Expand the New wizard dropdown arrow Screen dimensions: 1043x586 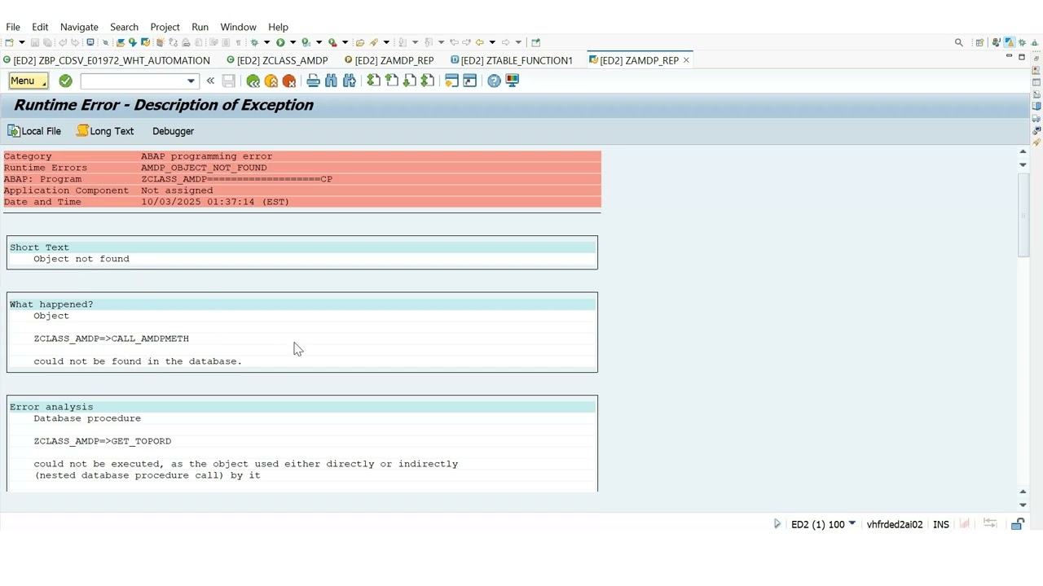point(21,42)
